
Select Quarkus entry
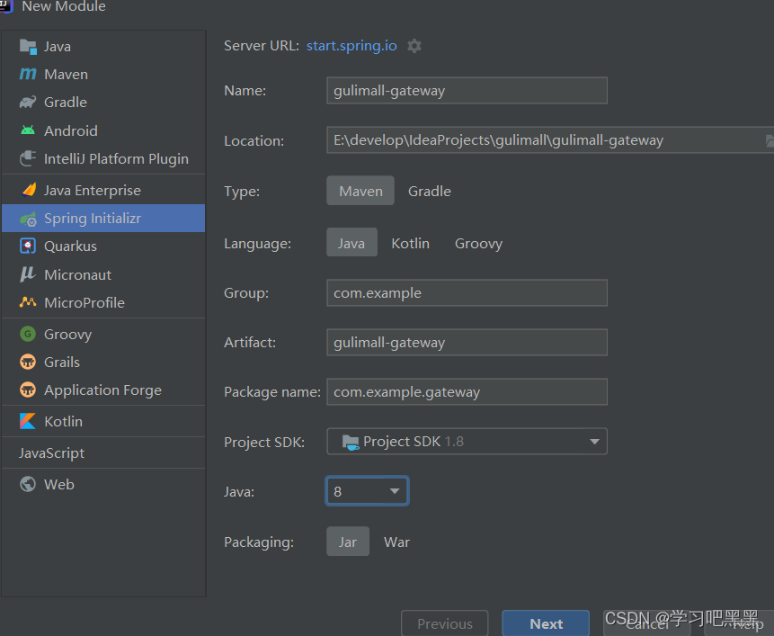103,246
